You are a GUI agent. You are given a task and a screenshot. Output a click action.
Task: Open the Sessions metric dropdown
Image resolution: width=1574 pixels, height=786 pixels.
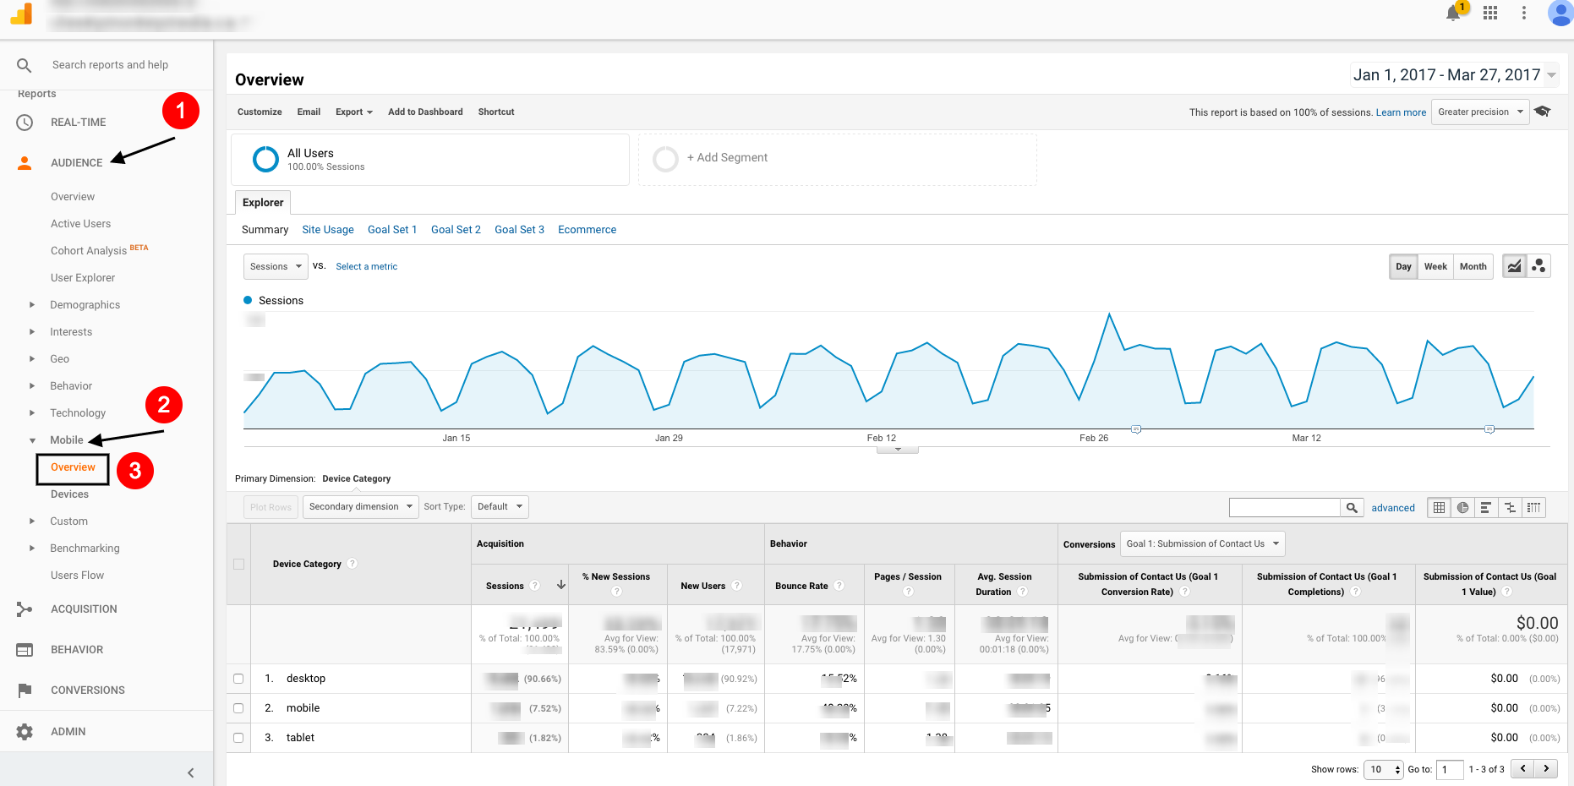276,266
